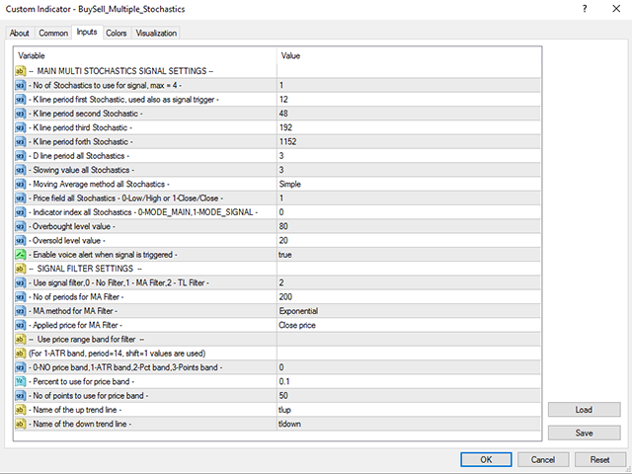Edit Overbought level value 80
The width and height of the screenshot is (632, 474).
coord(409,226)
